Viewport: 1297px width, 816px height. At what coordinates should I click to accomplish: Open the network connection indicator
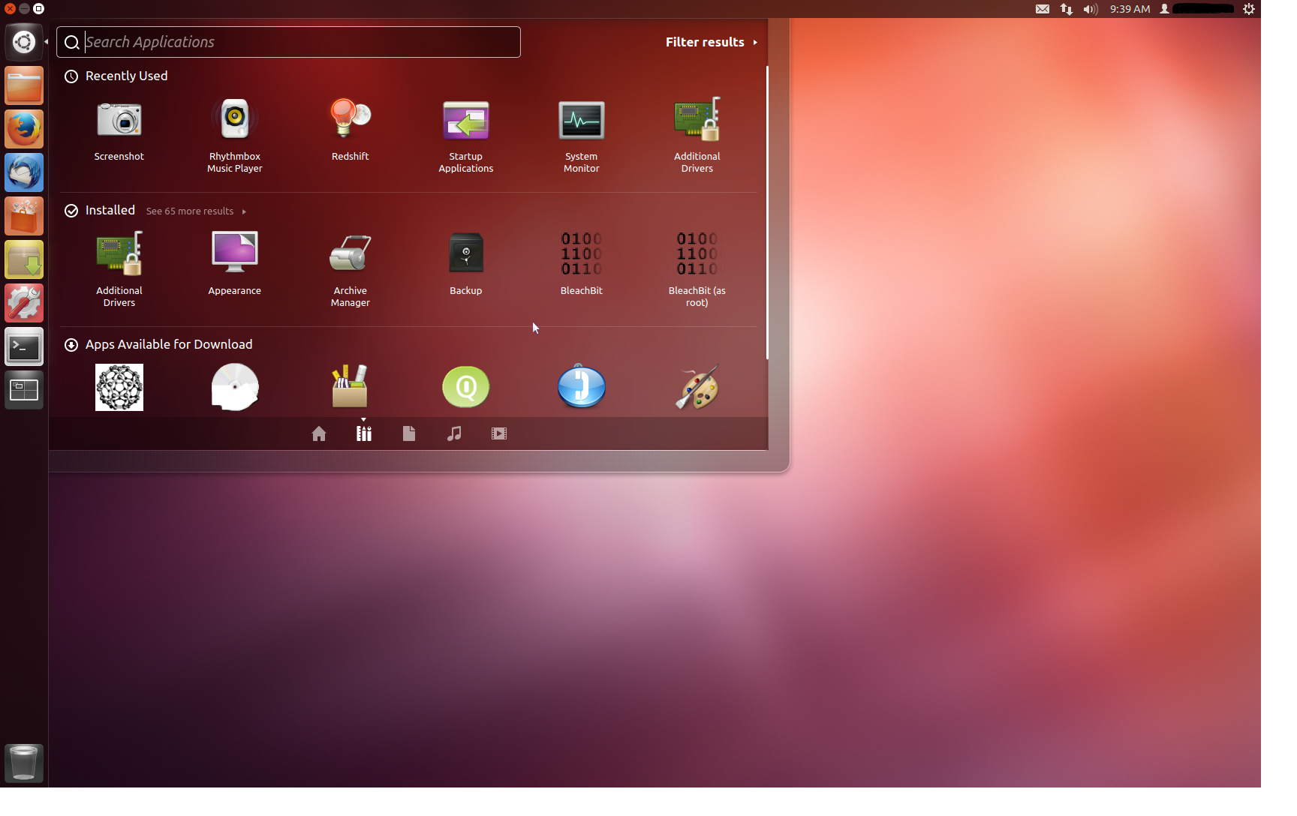[1067, 9]
